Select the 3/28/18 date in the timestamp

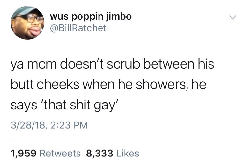click(x=28, y=125)
